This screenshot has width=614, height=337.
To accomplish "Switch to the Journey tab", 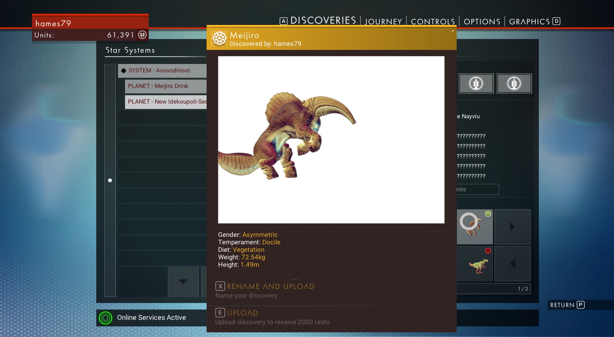I will [383, 21].
